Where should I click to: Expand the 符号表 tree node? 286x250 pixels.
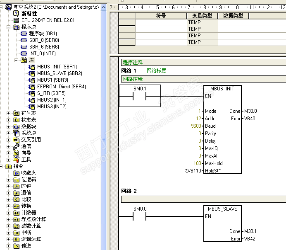click(x=8, y=113)
